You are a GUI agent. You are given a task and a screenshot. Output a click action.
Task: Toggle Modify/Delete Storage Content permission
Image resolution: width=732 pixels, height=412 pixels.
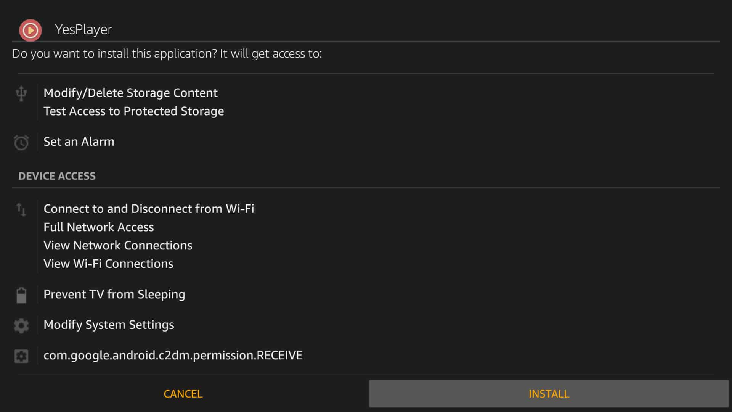click(130, 92)
